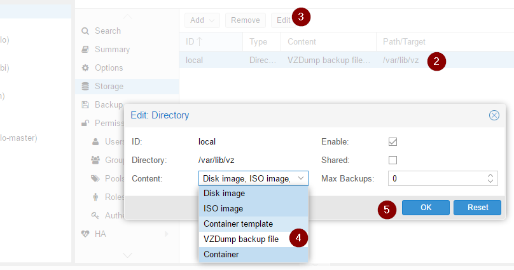The height and width of the screenshot is (270, 514).
Task: Select ISO image in the content list
Action: tap(253, 209)
